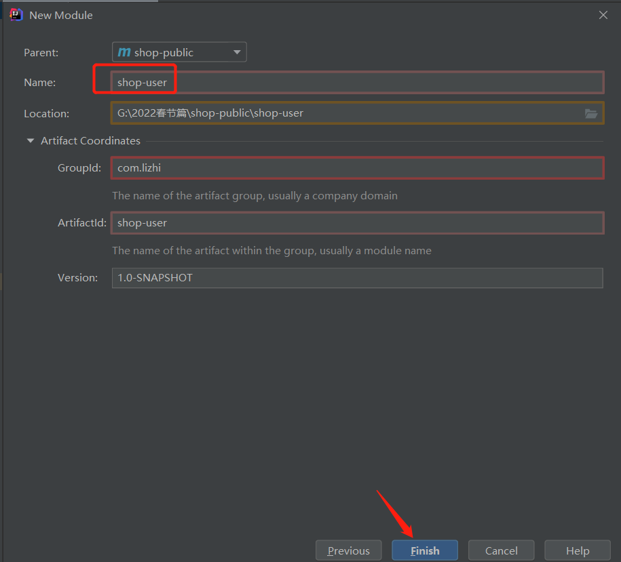Viewport: 621px width, 562px height.
Task: Click the Cancel button
Action: [502, 550]
